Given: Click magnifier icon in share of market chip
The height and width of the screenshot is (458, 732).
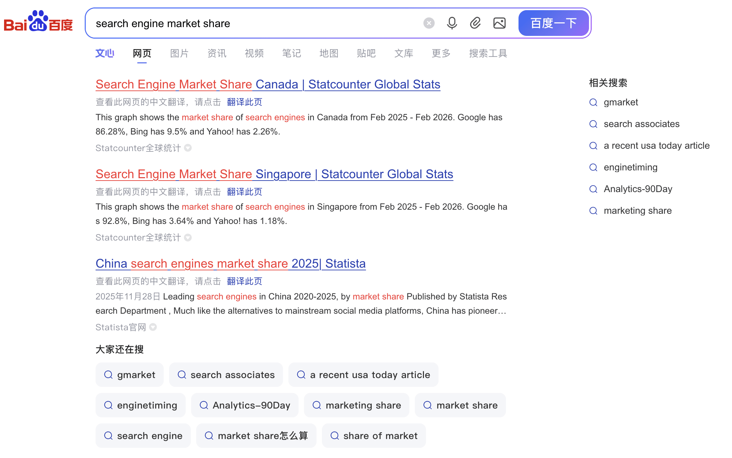Looking at the screenshot, I should (x=334, y=436).
